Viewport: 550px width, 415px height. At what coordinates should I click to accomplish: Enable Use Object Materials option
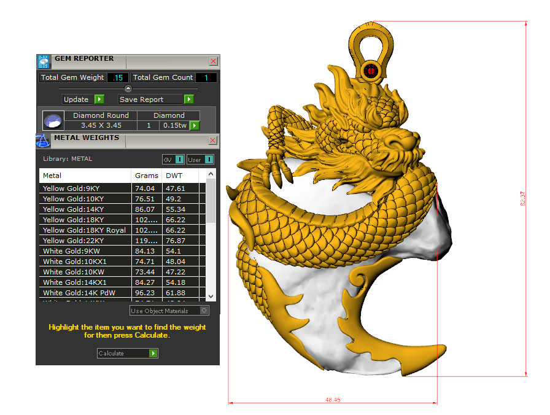point(204,311)
